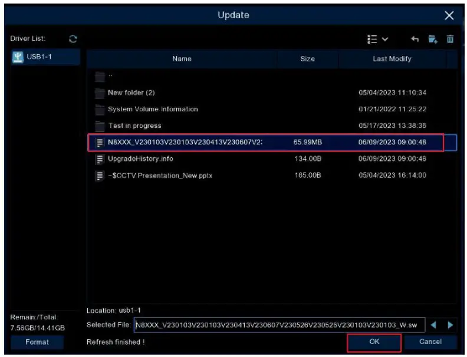The image size is (467, 357).
Task: Click the list view mode icon
Action: coord(372,39)
